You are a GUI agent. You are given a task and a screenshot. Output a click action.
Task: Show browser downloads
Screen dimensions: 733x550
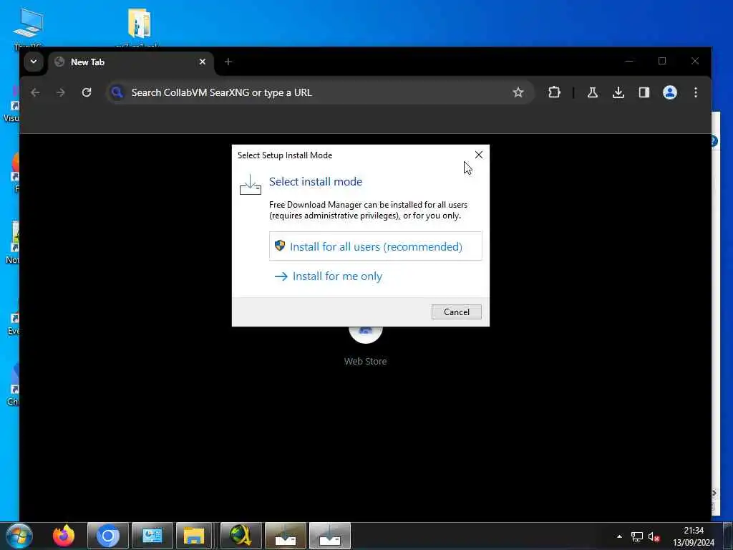pyautogui.click(x=618, y=92)
